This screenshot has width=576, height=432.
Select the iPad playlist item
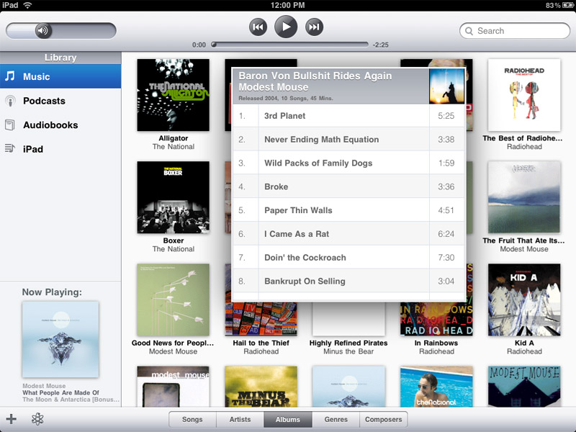point(60,149)
